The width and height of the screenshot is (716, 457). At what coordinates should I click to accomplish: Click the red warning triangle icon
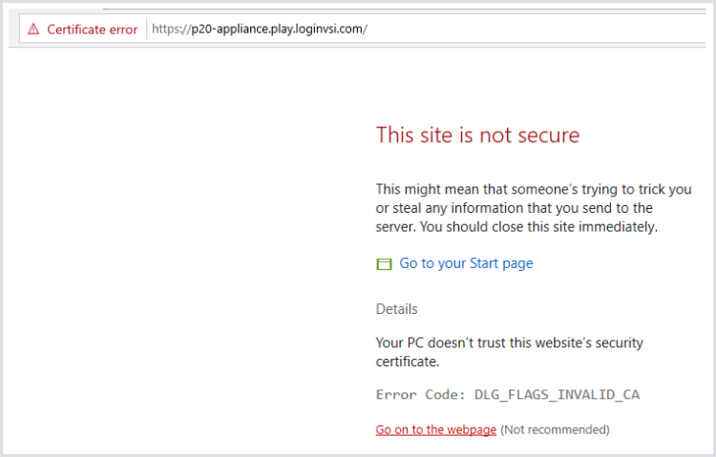[33, 30]
